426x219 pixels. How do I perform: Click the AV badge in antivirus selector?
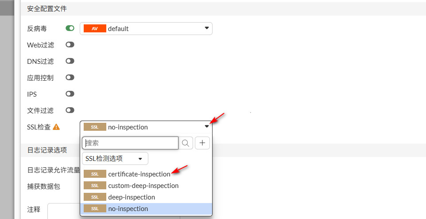click(x=95, y=28)
